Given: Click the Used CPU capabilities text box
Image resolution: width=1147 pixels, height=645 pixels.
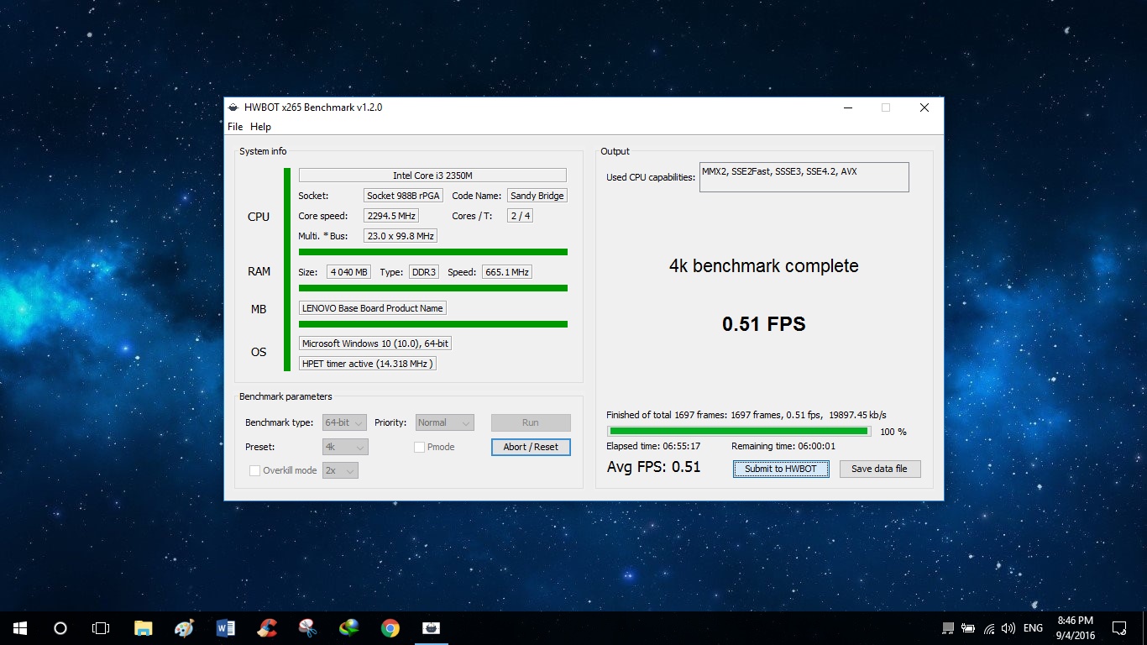Looking at the screenshot, I should tap(804, 177).
